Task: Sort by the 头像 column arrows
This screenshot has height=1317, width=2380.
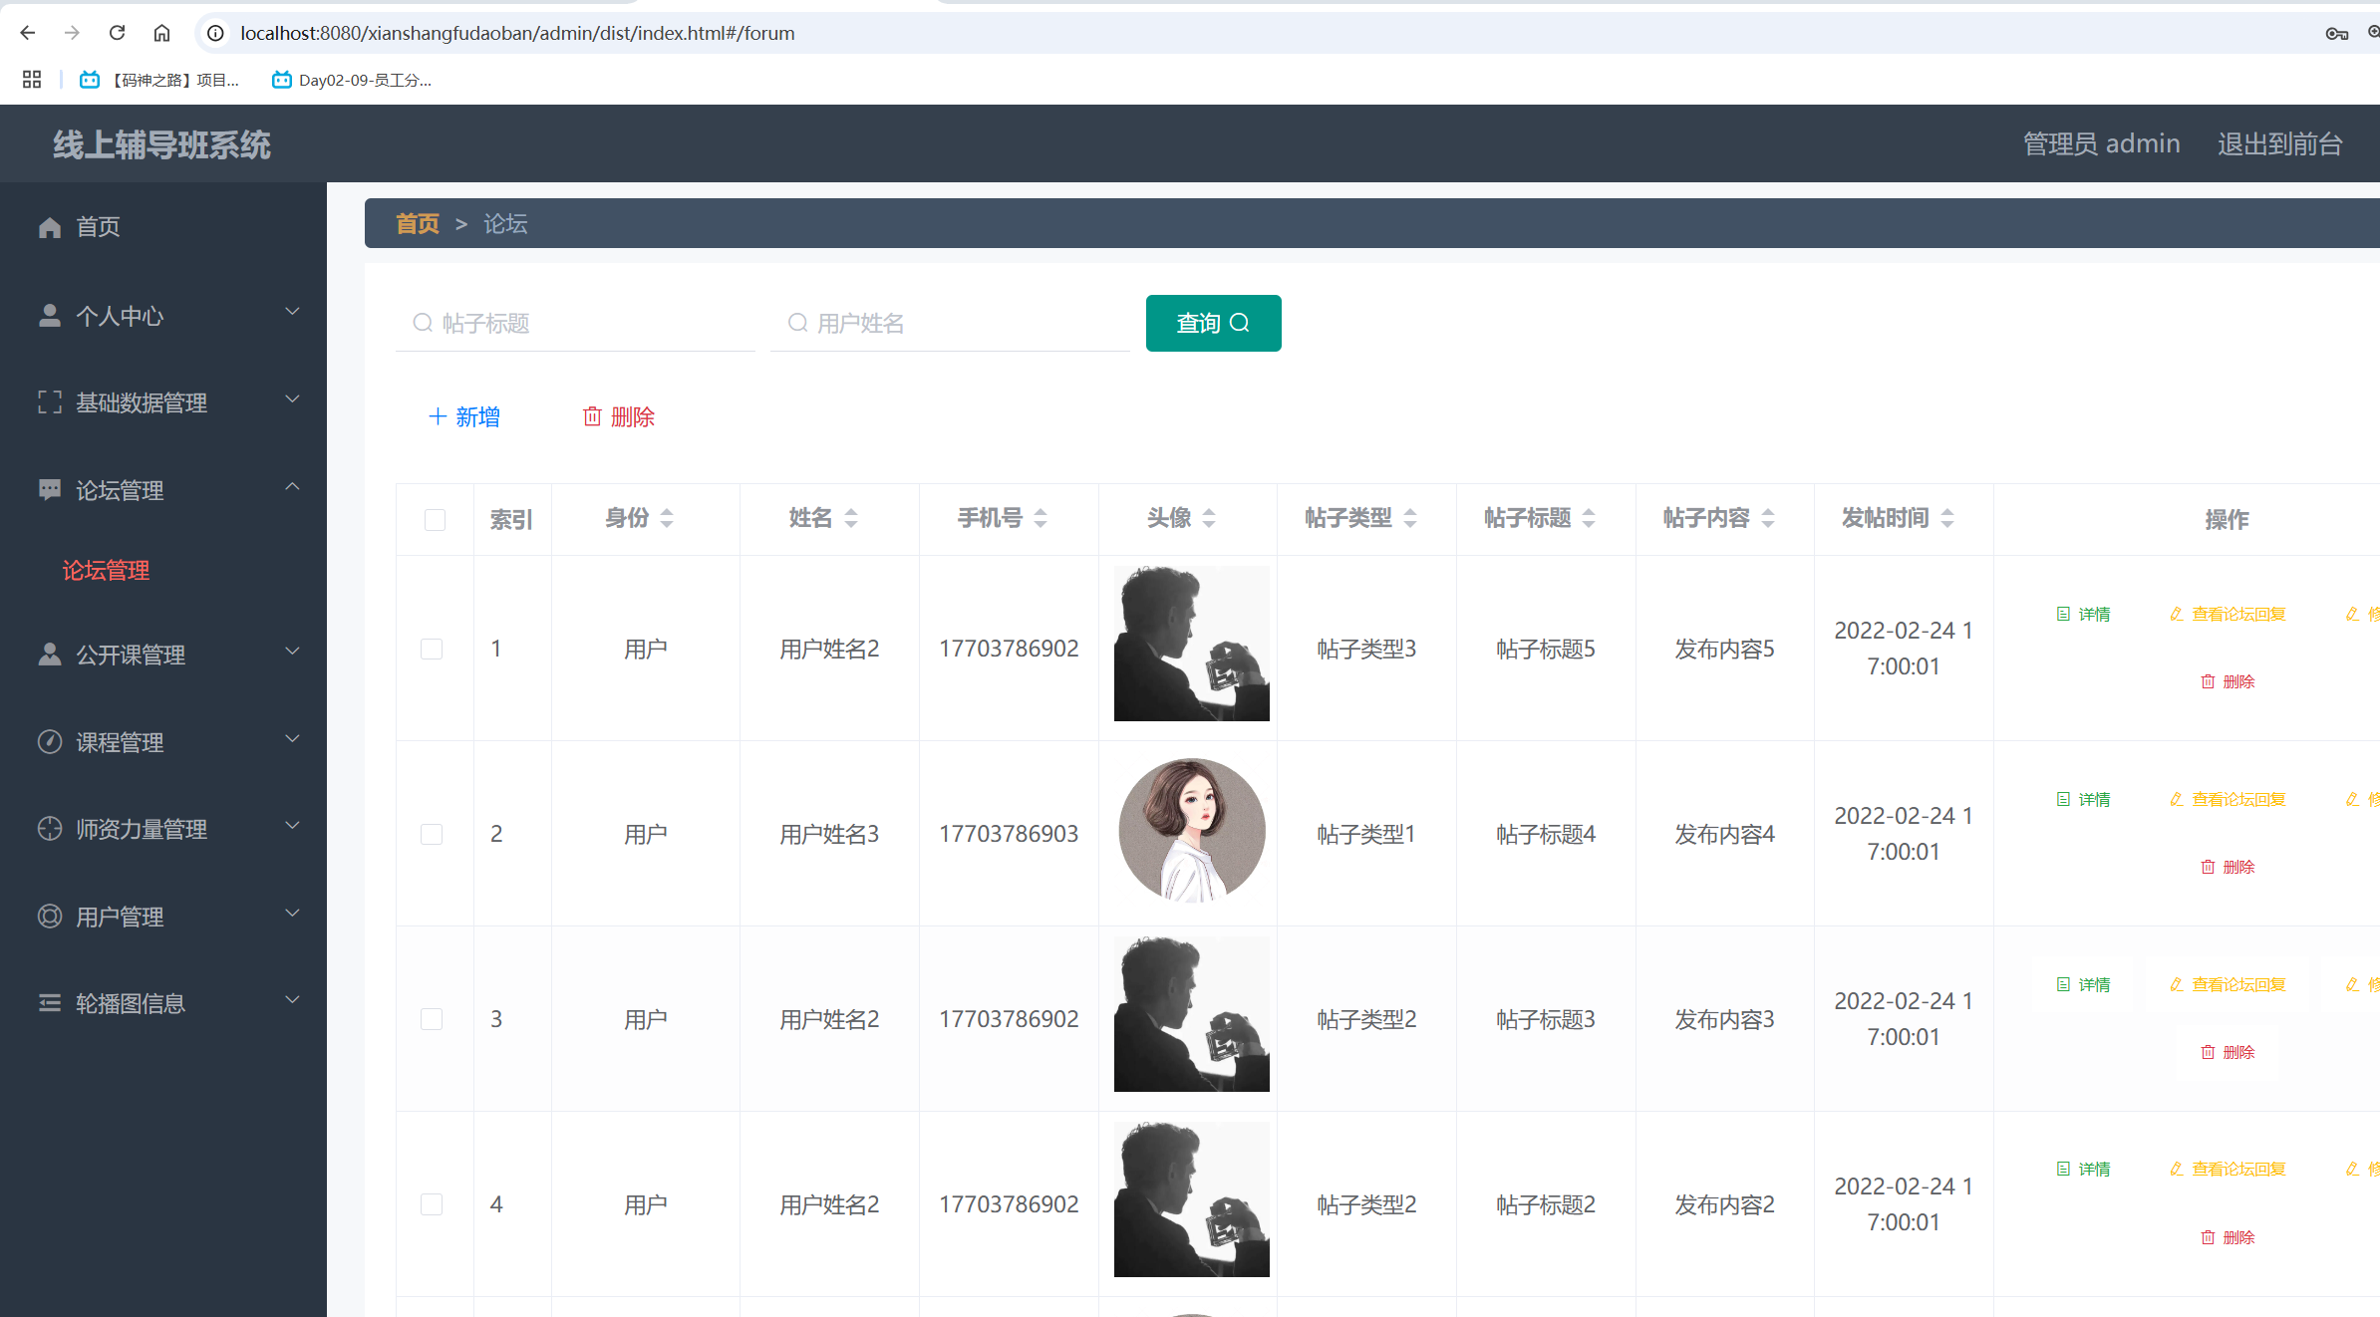Action: 1209,518
